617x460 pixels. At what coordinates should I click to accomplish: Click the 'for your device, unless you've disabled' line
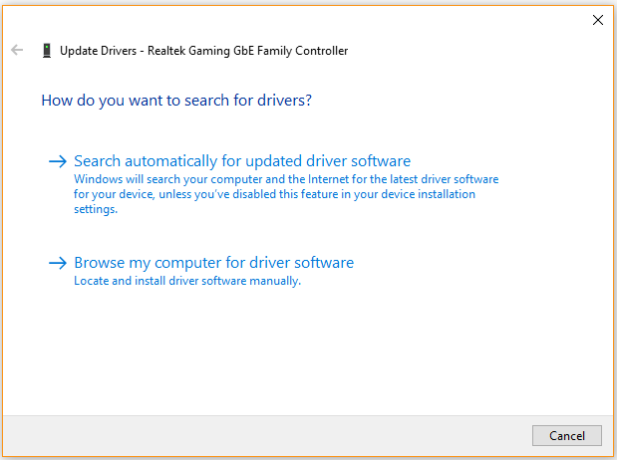pyautogui.click(x=274, y=194)
